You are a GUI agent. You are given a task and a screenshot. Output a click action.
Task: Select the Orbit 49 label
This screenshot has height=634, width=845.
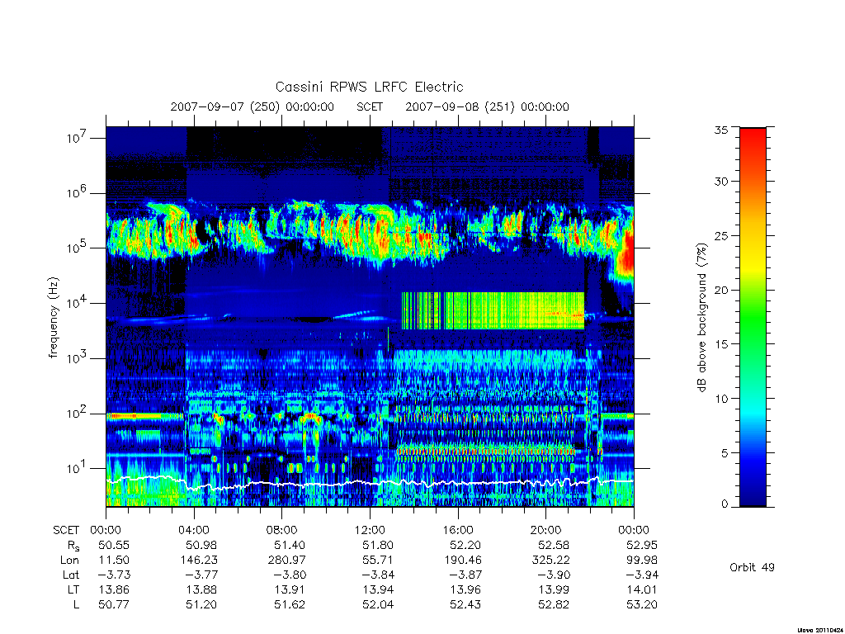[752, 567]
